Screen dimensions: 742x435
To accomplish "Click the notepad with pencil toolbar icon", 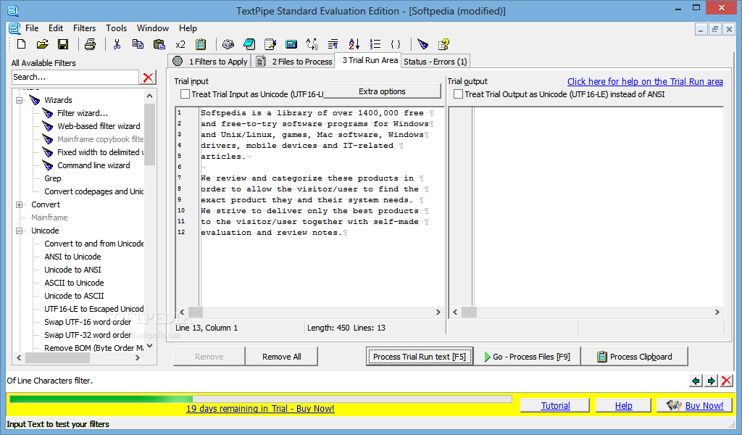I will tap(270, 44).
